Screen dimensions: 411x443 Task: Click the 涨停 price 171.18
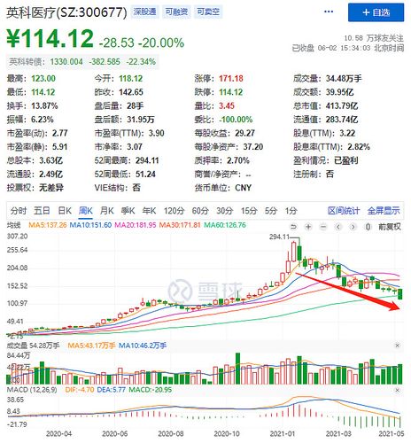pos(231,79)
